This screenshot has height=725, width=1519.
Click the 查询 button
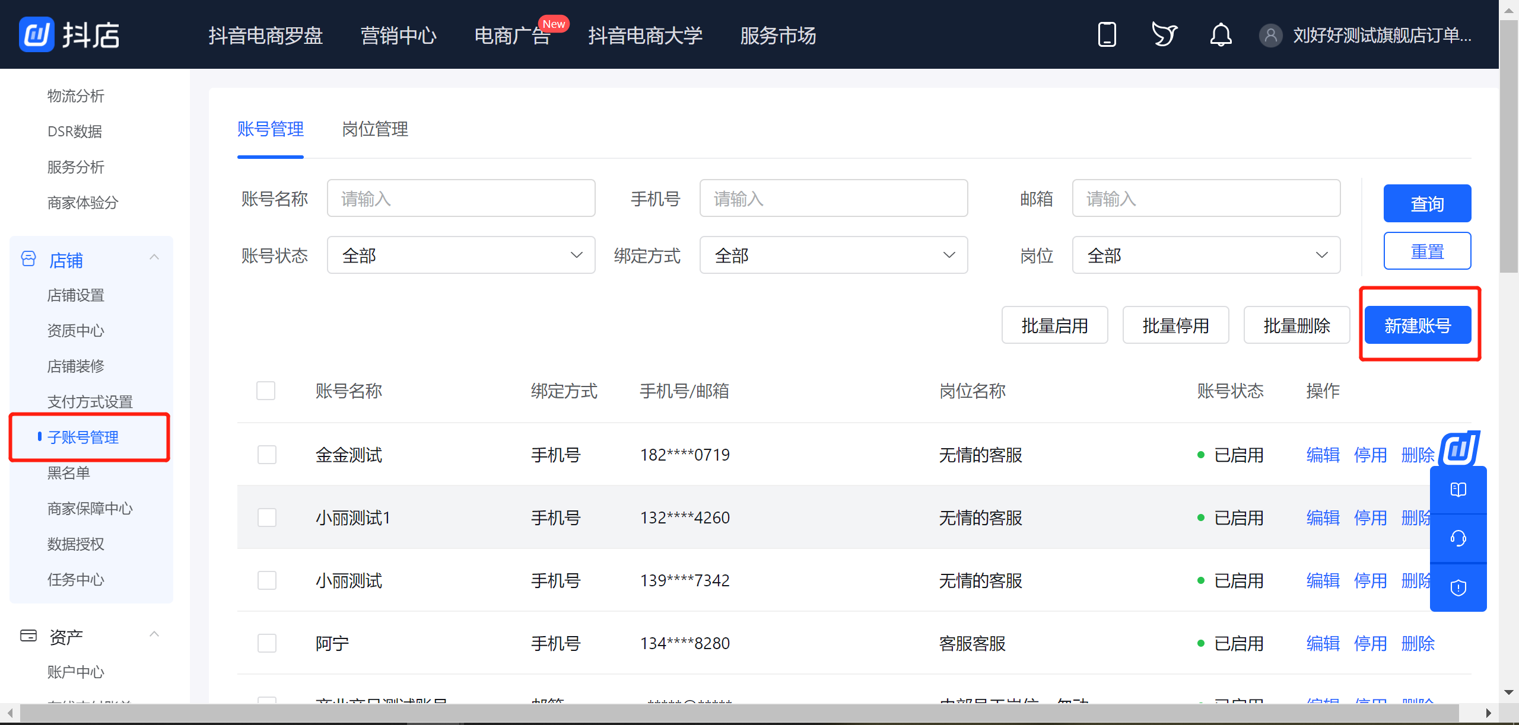tap(1427, 203)
